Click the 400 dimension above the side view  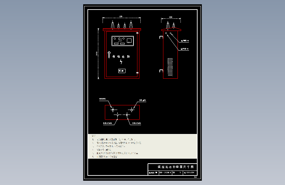click(171, 17)
